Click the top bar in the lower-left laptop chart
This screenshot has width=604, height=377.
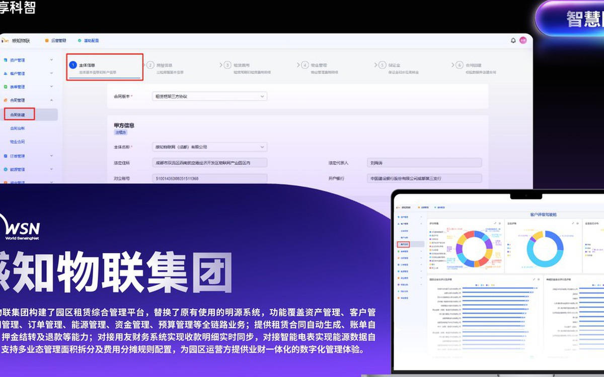[497, 289]
